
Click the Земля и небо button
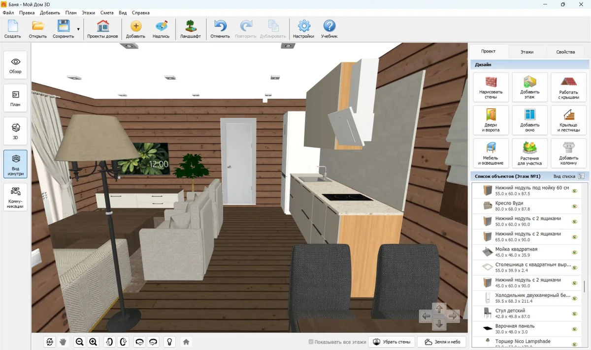442,342
